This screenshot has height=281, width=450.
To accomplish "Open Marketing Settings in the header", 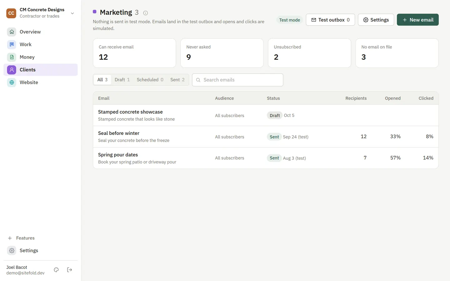I will click(376, 20).
